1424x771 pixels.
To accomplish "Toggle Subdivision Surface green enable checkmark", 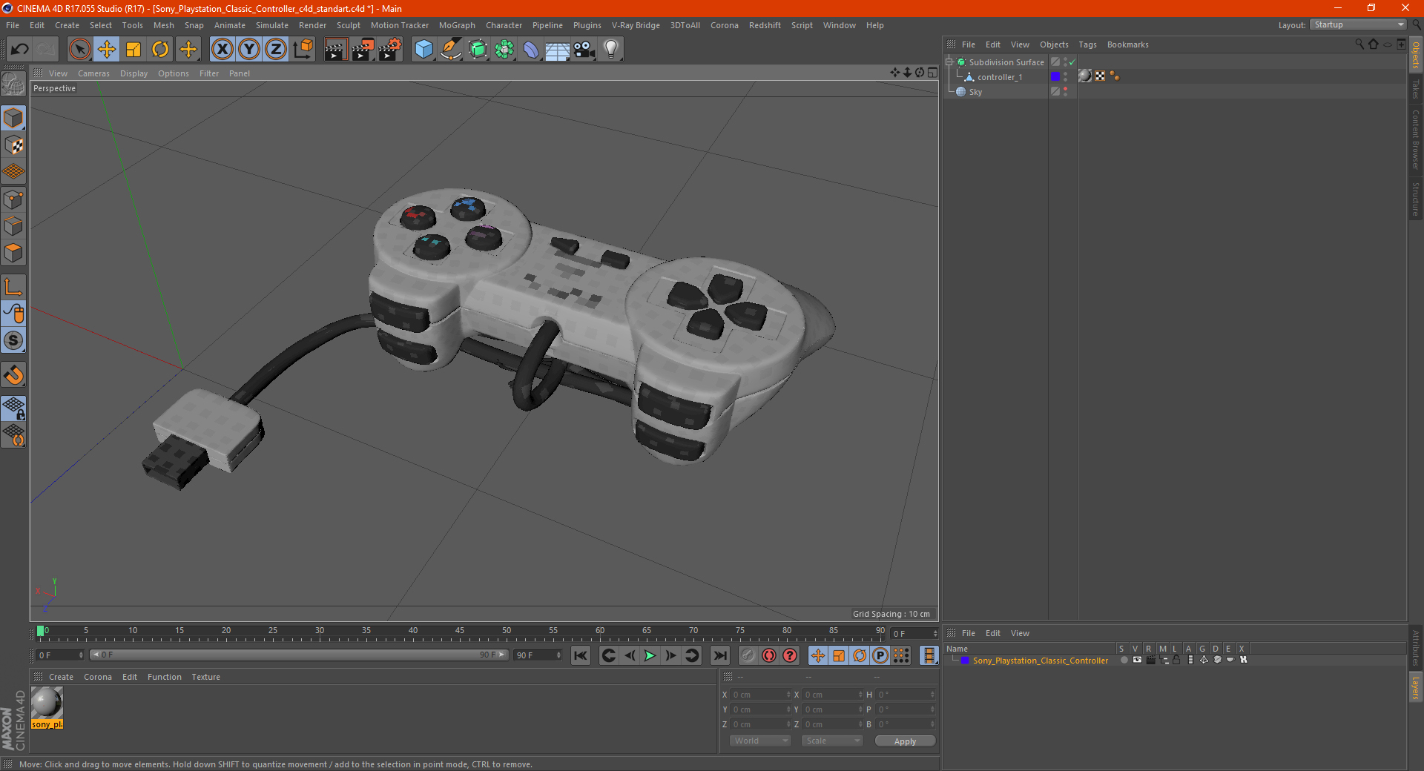I will [x=1072, y=62].
